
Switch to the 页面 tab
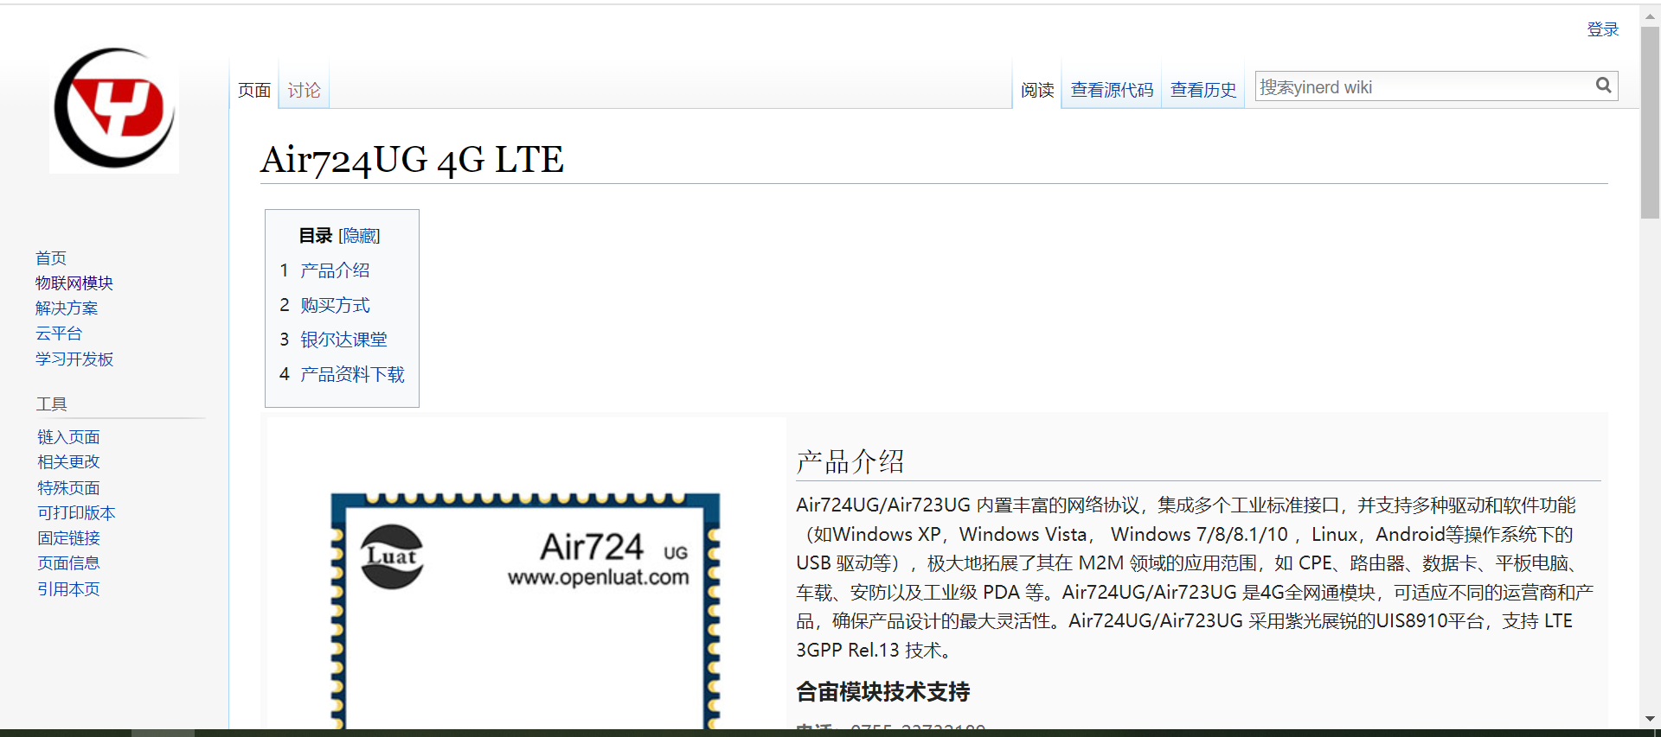[x=254, y=90]
